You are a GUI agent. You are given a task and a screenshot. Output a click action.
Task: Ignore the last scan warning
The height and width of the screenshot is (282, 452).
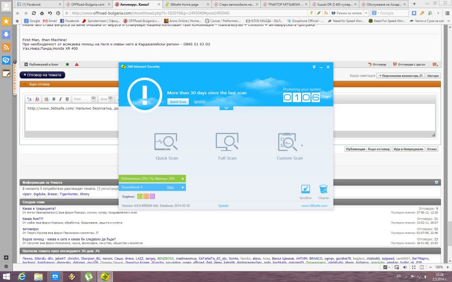tap(199, 102)
